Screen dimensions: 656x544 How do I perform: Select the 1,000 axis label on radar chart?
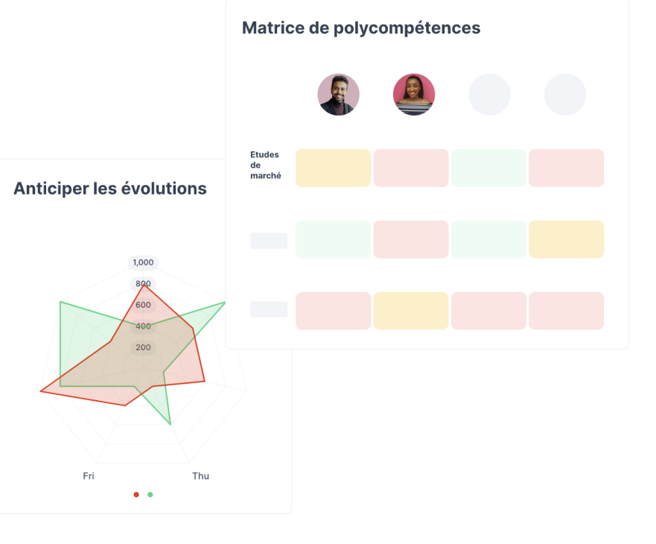(x=143, y=262)
